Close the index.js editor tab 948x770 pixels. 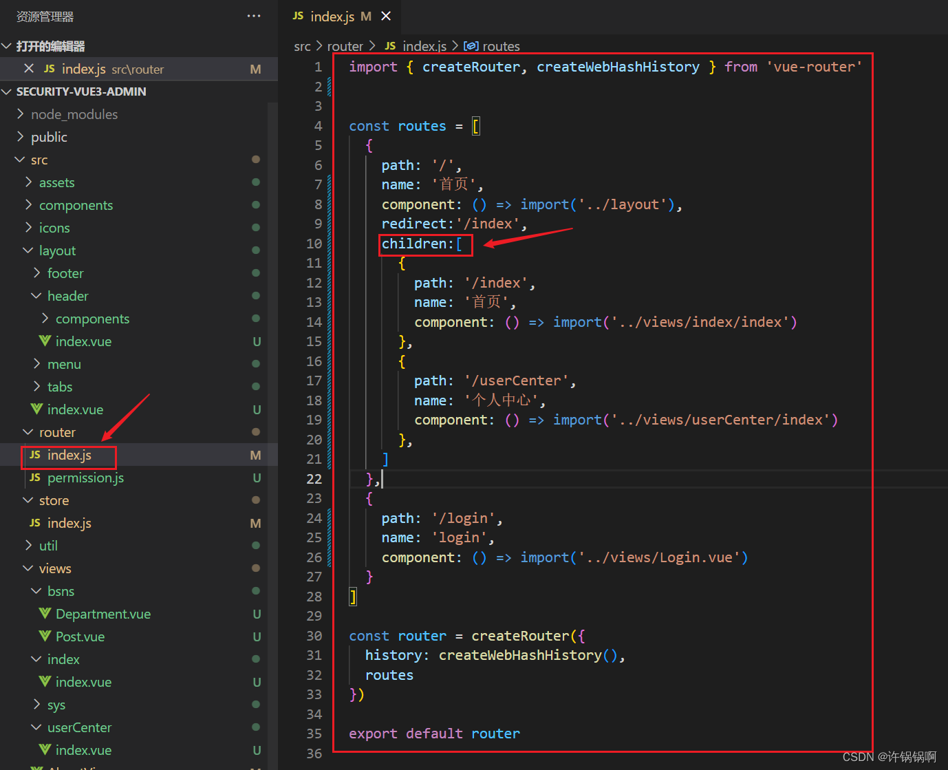point(386,16)
